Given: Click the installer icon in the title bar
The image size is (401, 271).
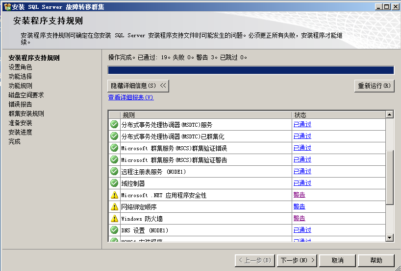Looking at the screenshot, I should 7,7.
